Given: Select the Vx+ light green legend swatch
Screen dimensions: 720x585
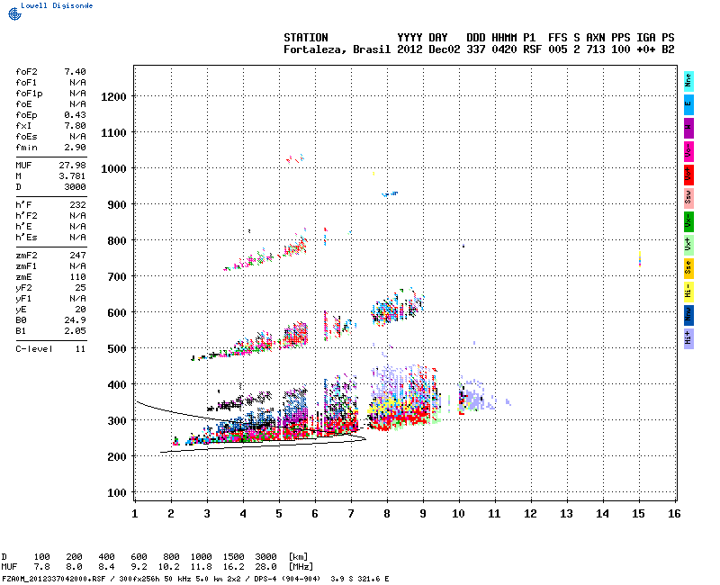Looking at the screenshot, I should [688, 245].
